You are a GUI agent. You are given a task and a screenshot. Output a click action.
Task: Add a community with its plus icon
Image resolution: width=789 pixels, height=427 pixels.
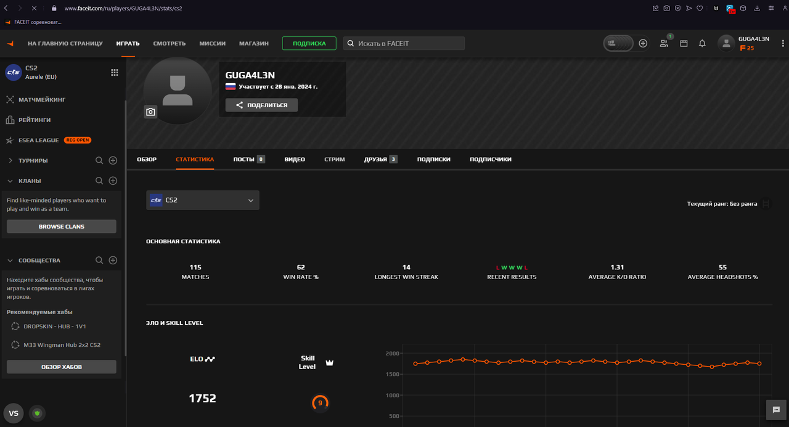[113, 260]
